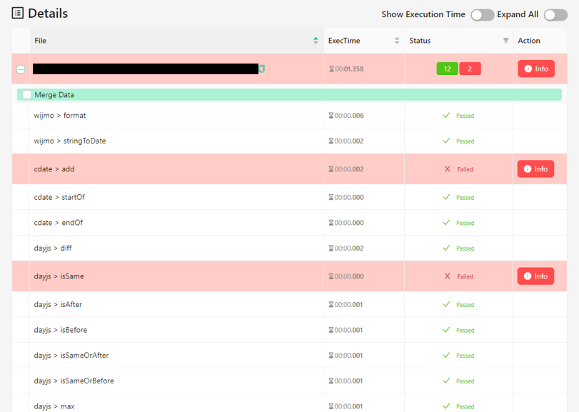Click the red X on cdate > add row
Screen dimensions: 579x412
(446, 169)
